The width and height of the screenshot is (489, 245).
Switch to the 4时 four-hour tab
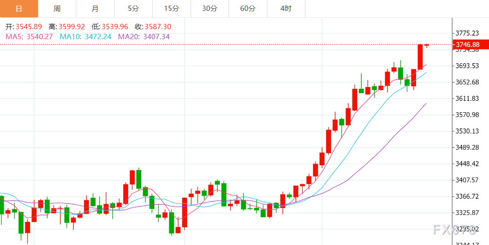286,9
